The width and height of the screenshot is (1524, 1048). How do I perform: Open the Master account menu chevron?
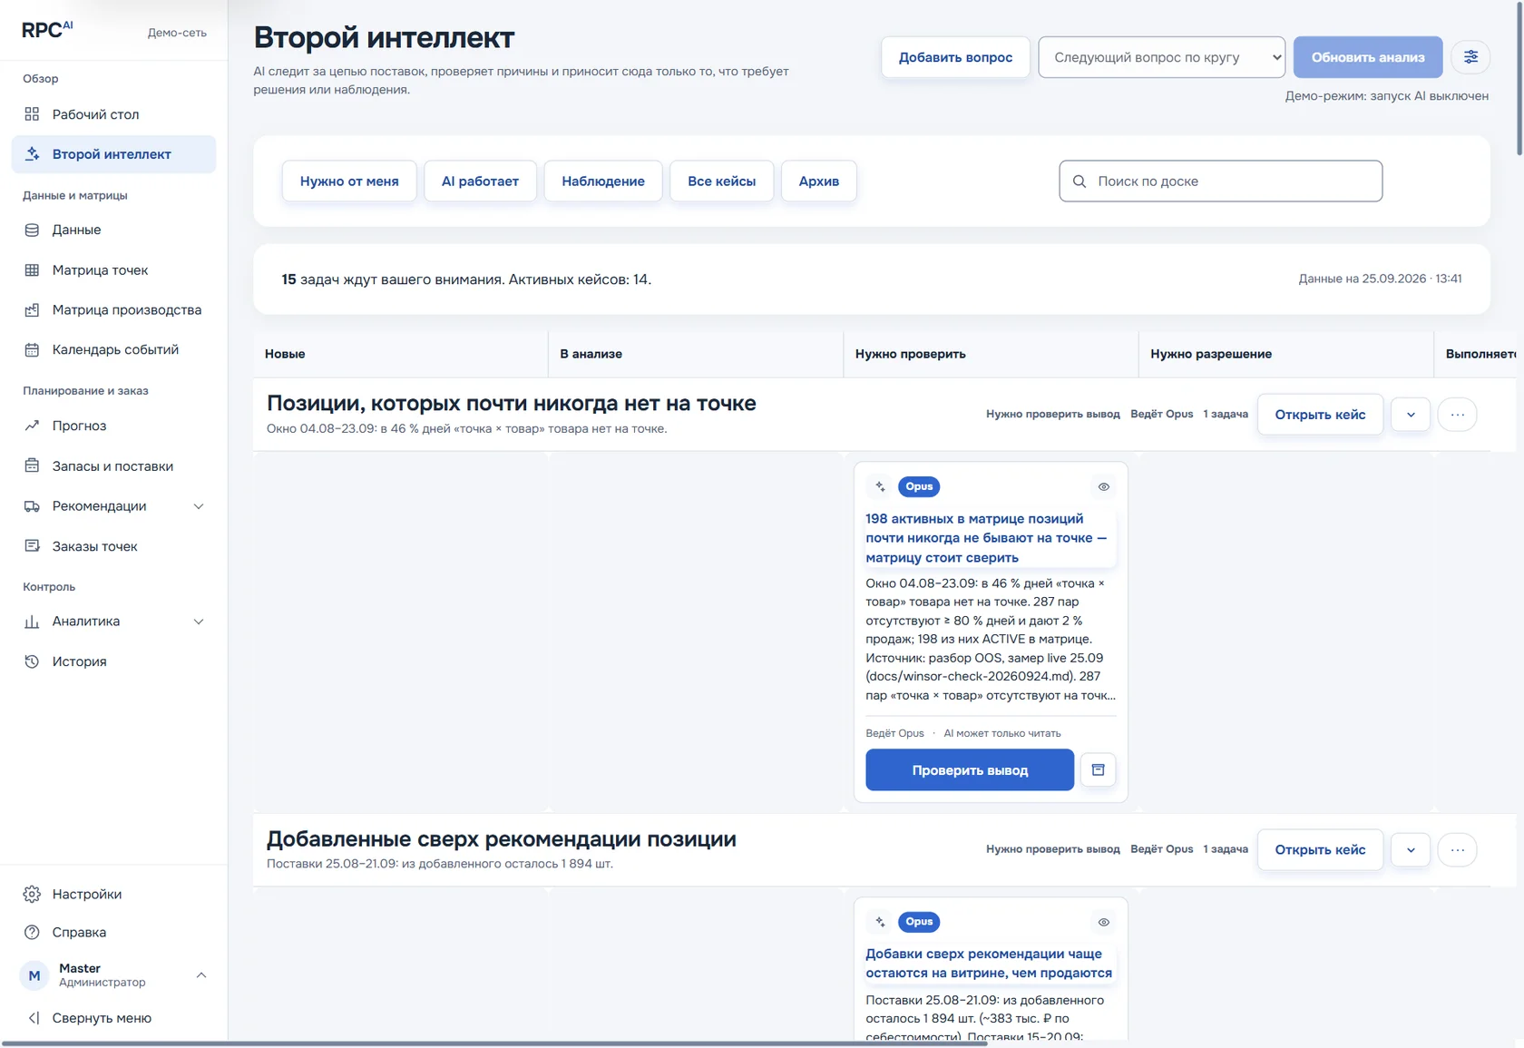pyautogui.click(x=201, y=975)
